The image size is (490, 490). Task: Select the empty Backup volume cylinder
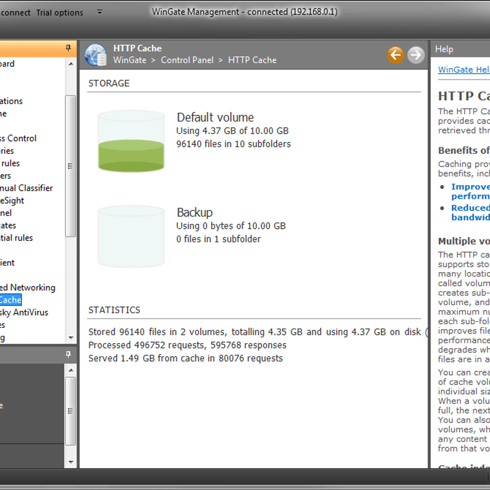coord(131,236)
